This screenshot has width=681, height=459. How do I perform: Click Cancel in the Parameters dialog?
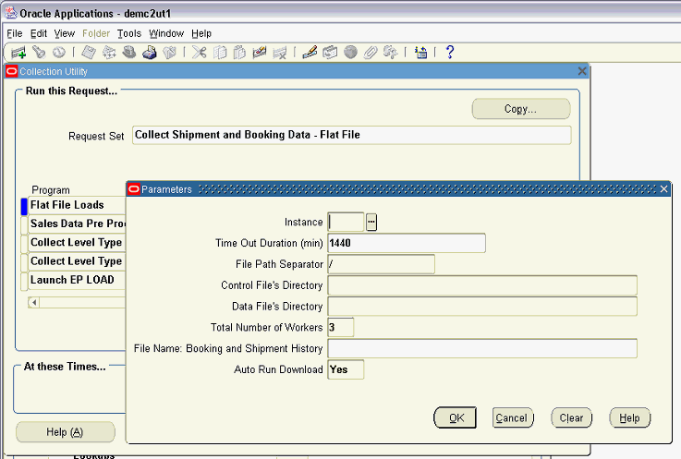[513, 417]
